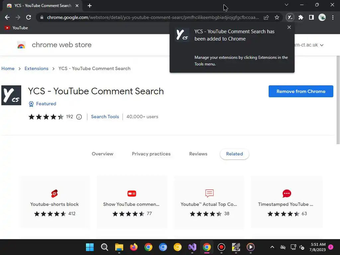Click the "40,000+ users" text
Viewport: 340px width, 255px height.
[x=142, y=117]
